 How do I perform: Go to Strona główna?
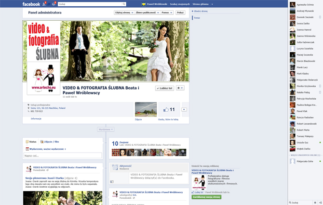click(201, 4)
